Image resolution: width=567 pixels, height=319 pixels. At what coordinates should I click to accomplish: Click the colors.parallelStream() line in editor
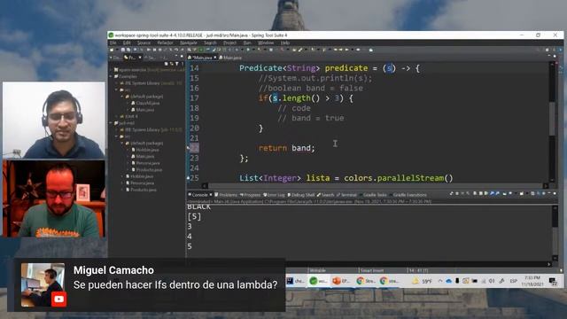[346, 178]
